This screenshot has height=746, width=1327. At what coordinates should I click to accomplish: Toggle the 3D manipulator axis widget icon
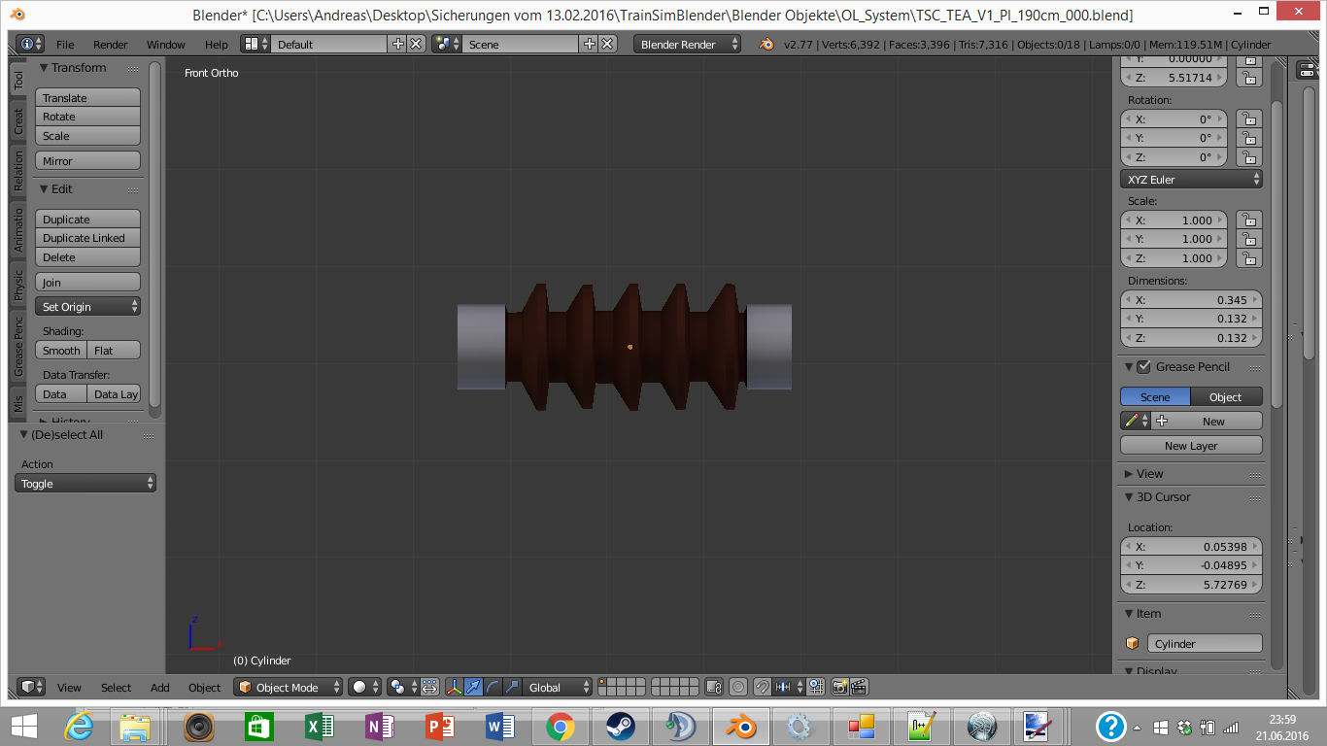(x=454, y=687)
